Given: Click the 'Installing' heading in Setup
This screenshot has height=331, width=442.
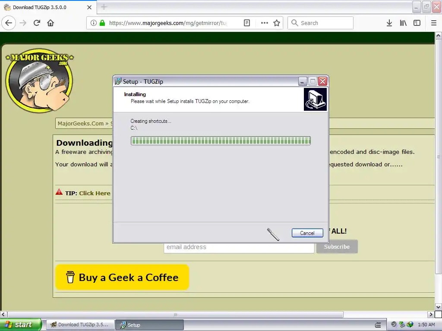Looking at the screenshot, I should [135, 94].
